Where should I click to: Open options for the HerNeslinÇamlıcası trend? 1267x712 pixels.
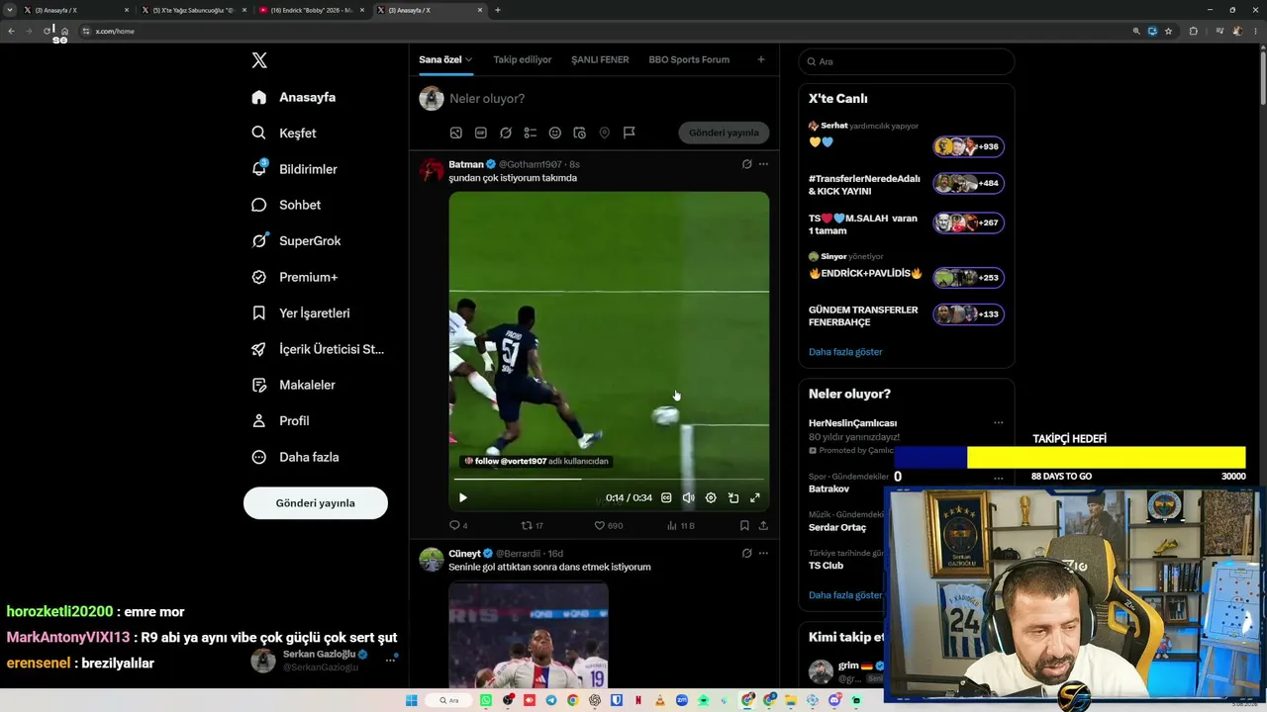[998, 423]
